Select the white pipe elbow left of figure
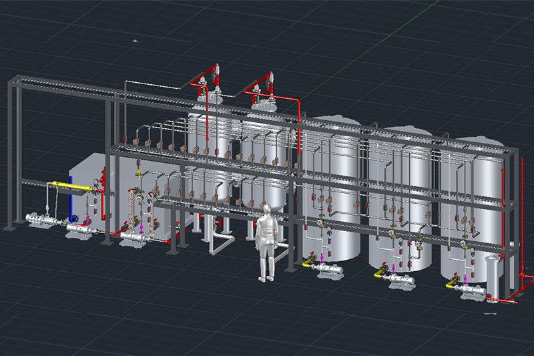The height and width of the screenshot is (356, 534). coord(216,245)
